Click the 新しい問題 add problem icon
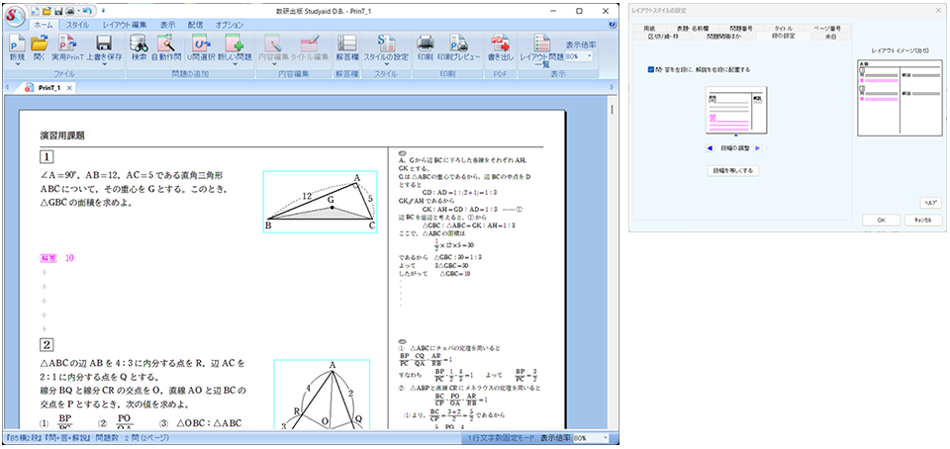The height and width of the screenshot is (449, 950). [x=235, y=44]
